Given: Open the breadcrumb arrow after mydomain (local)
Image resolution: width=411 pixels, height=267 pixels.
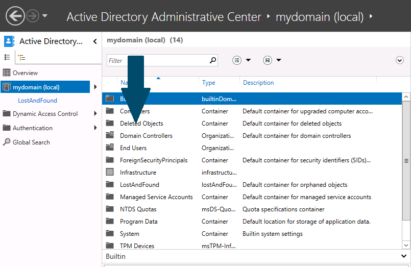Looking at the screenshot, I should [x=371, y=16].
